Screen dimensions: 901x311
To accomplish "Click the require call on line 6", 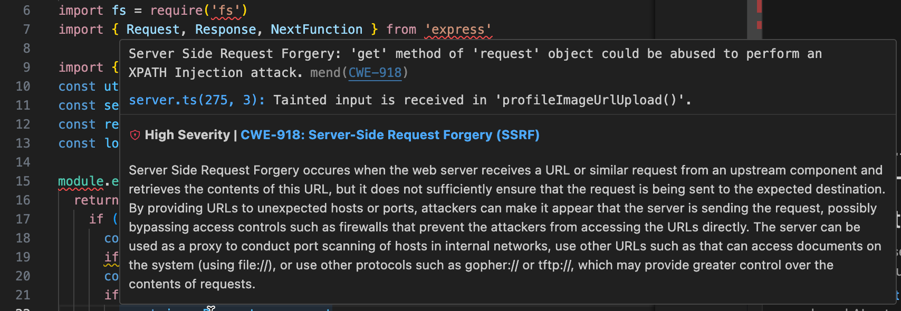I will (x=176, y=11).
